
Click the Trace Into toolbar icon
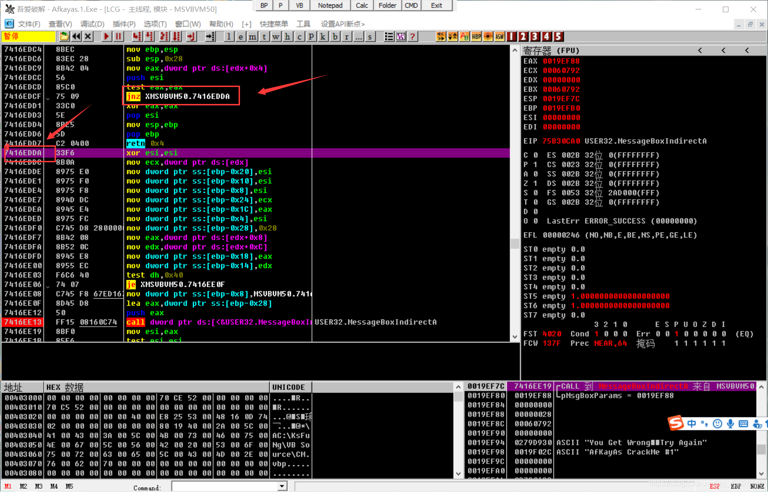coord(164,36)
